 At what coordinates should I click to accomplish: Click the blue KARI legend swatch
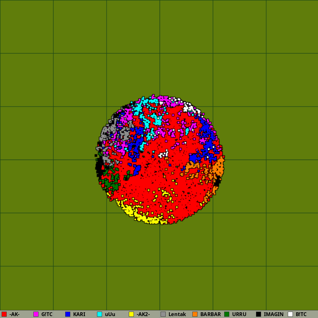(x=68, y=314)
